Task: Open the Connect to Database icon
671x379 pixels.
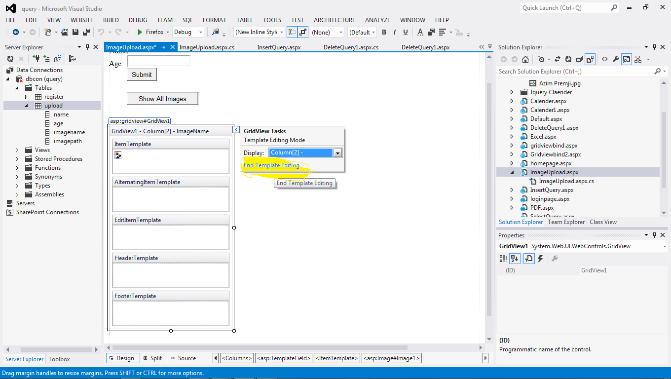Action: (36, 59)
